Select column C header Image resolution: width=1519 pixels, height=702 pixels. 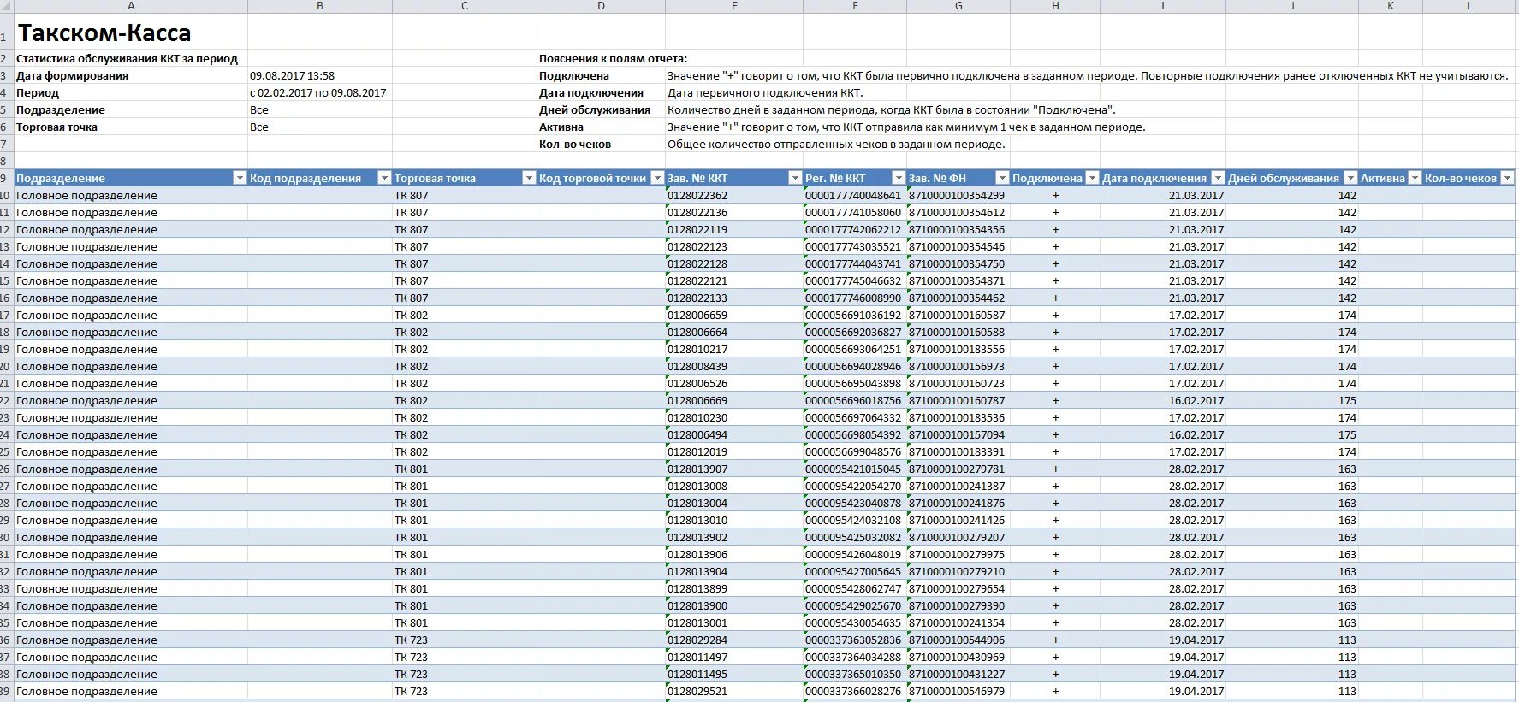(x=465, y=6)
